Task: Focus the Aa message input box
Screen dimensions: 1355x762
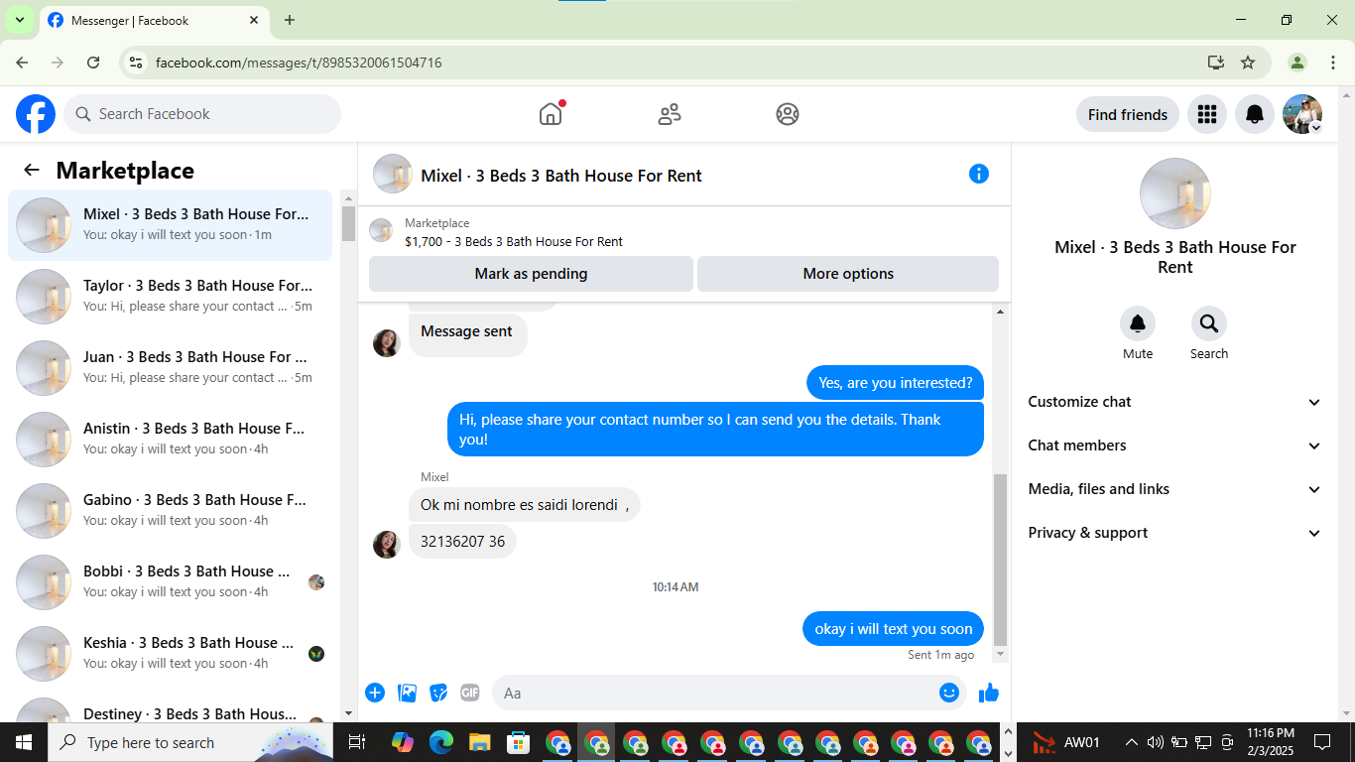Action: click(x=729, y=693)
